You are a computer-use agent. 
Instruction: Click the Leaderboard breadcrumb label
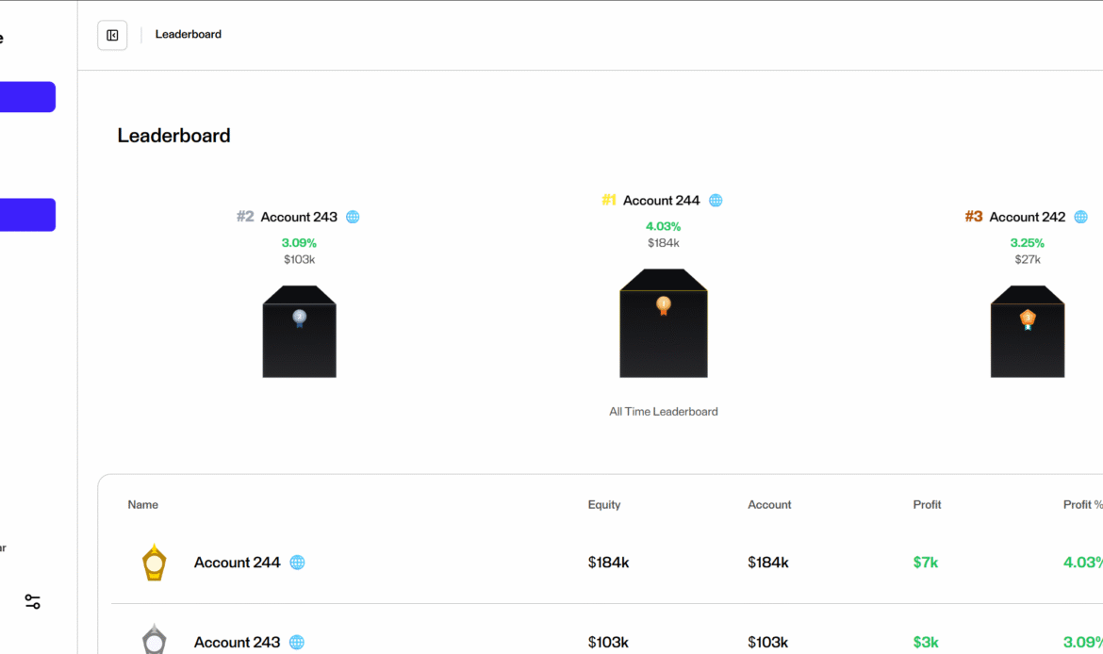point(188,34)
